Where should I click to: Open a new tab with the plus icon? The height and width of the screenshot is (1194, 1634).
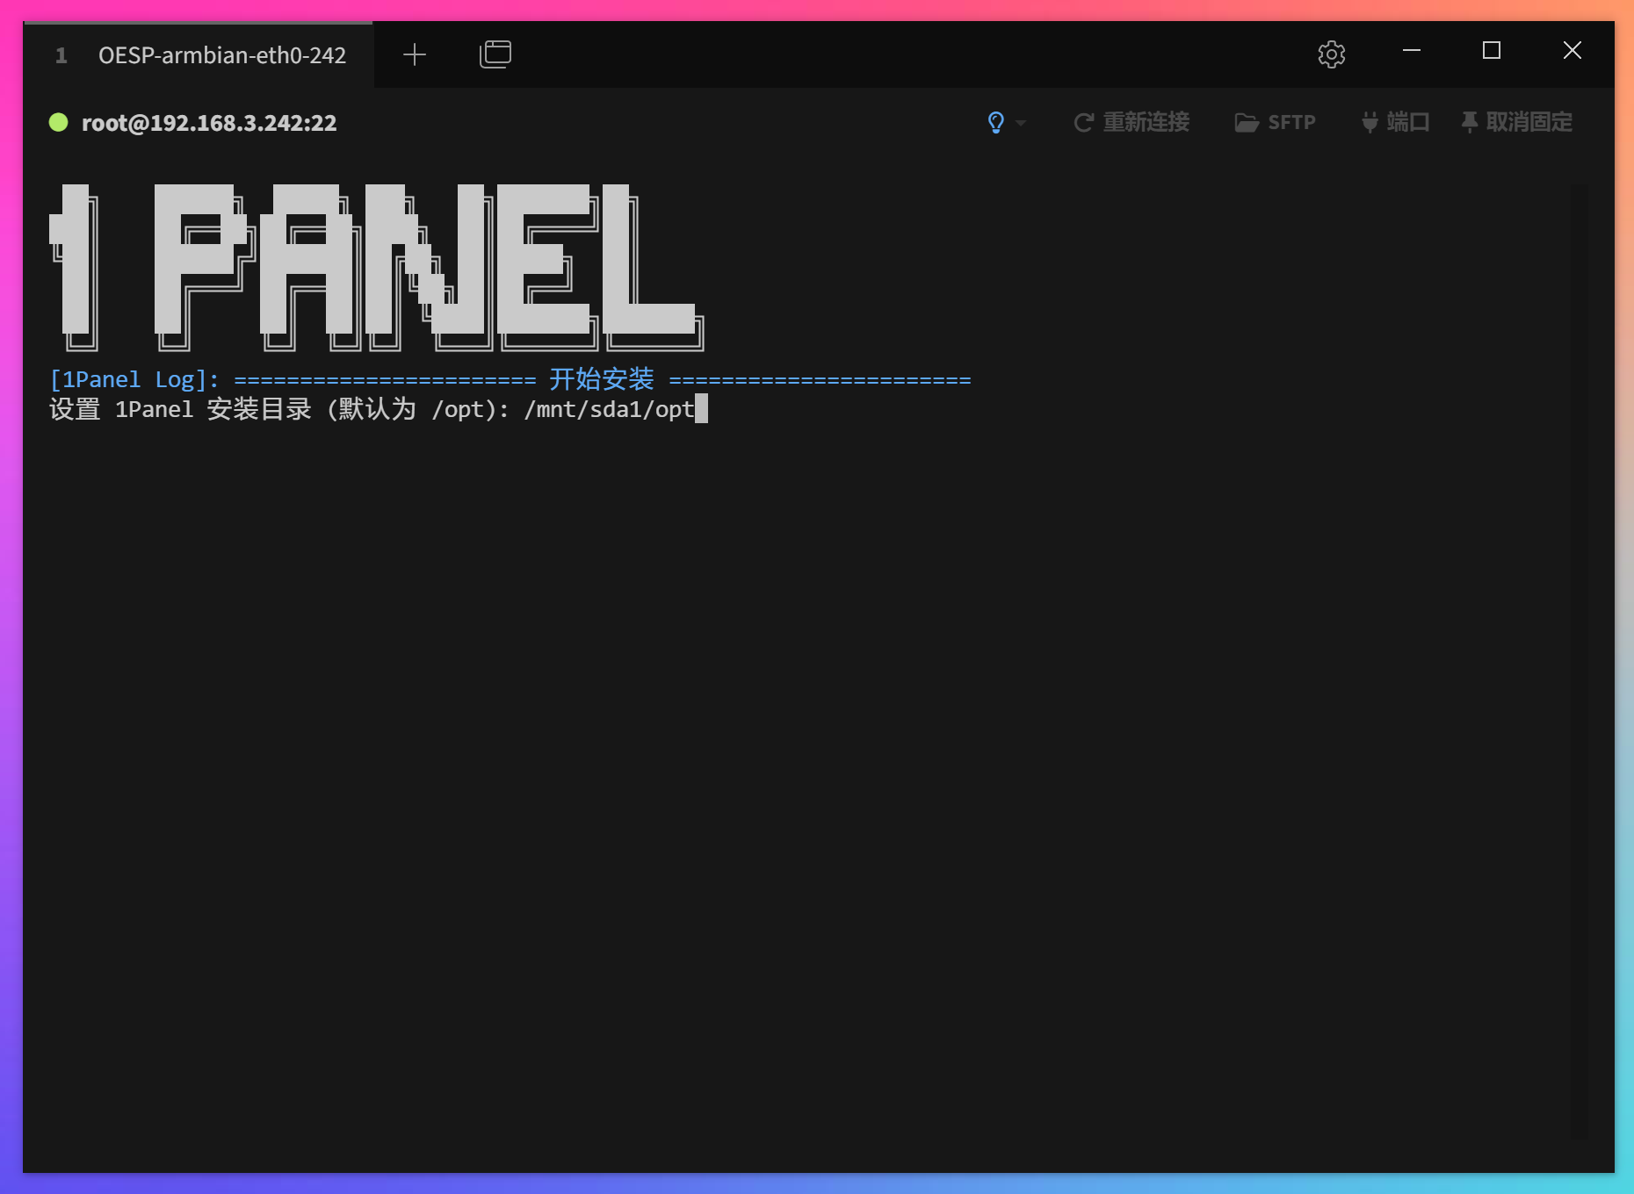click(x=414, y=54)
